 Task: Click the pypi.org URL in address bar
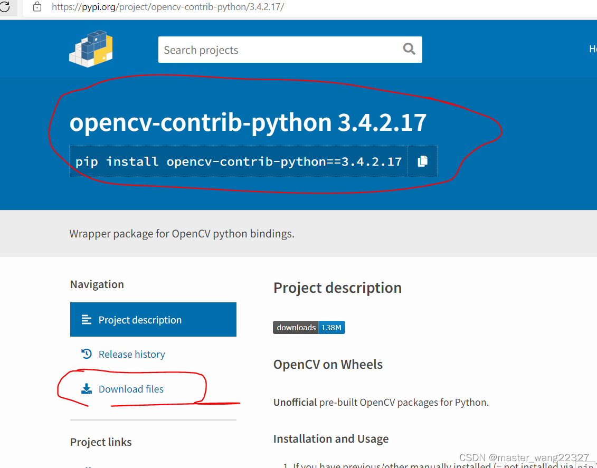(167, 7)
